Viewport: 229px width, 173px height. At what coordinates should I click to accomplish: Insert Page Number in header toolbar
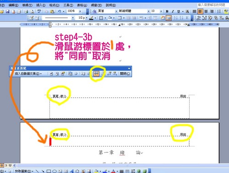(x=51, y=74)
